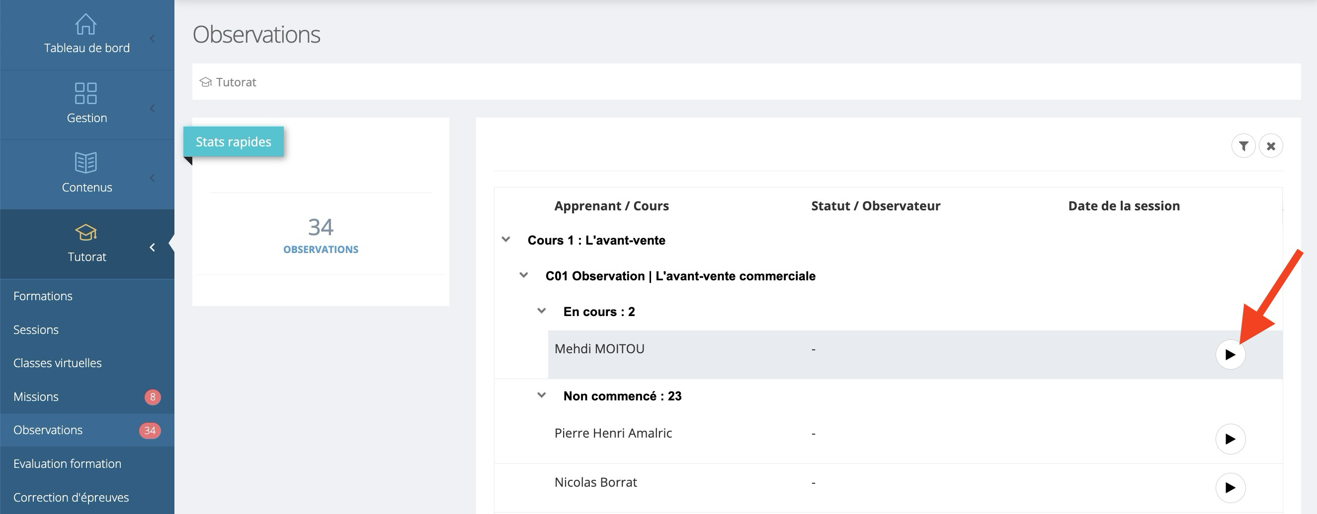Go to Sessions in sidebar menu
The image size is (1317, 514).
click(36, 330)
